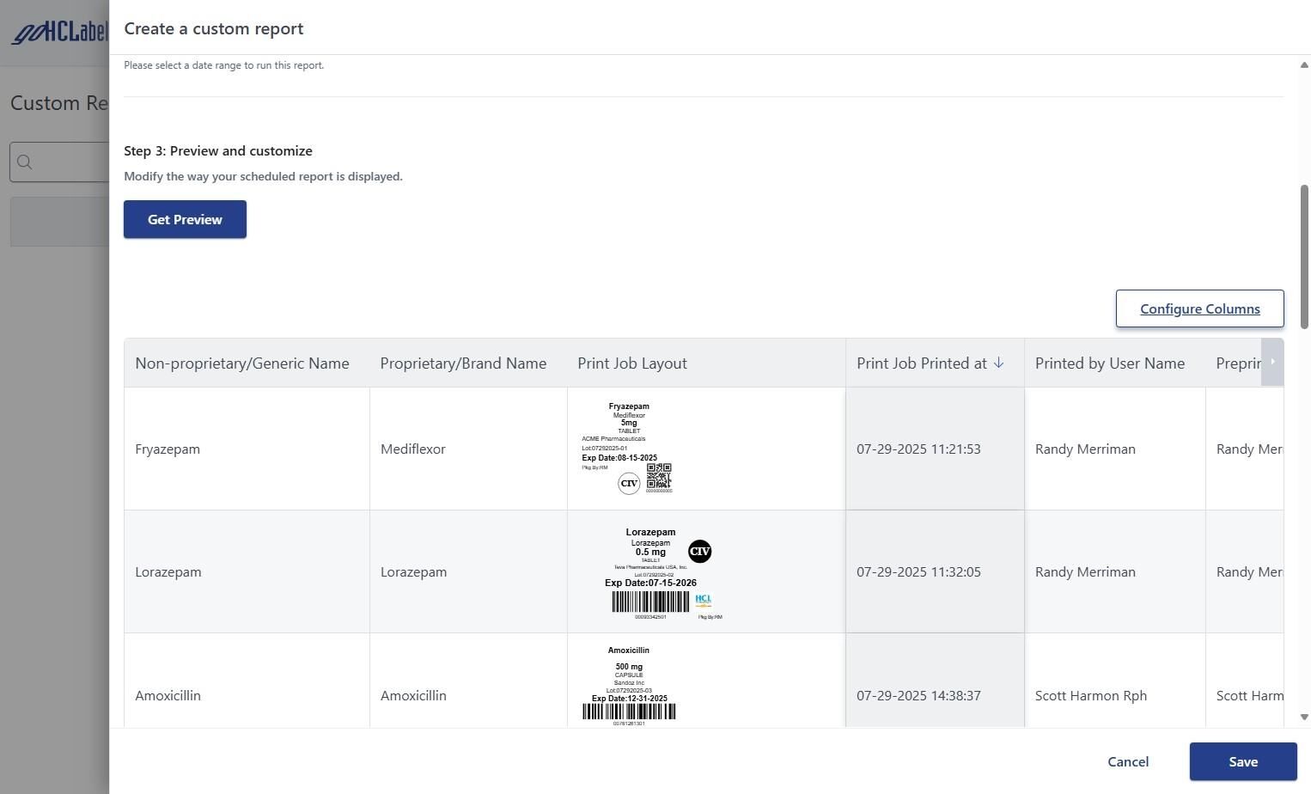Click the Printed by User Name header
Viewport: 1311px width, 794px height.
[1109, 363]
